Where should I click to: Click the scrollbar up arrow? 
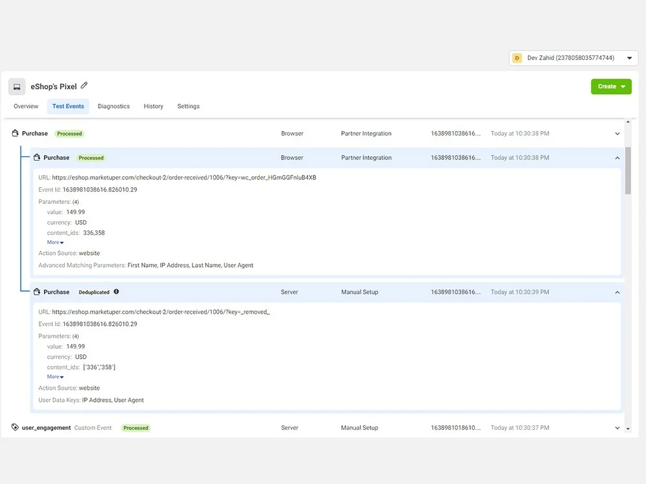coord(628,122)
